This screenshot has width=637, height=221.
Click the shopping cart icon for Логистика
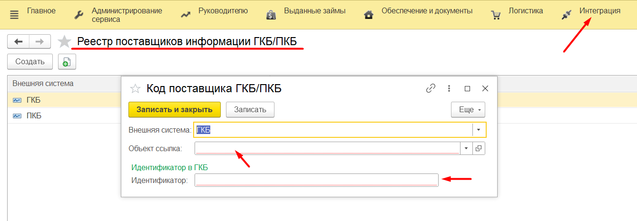click(496, 15)
